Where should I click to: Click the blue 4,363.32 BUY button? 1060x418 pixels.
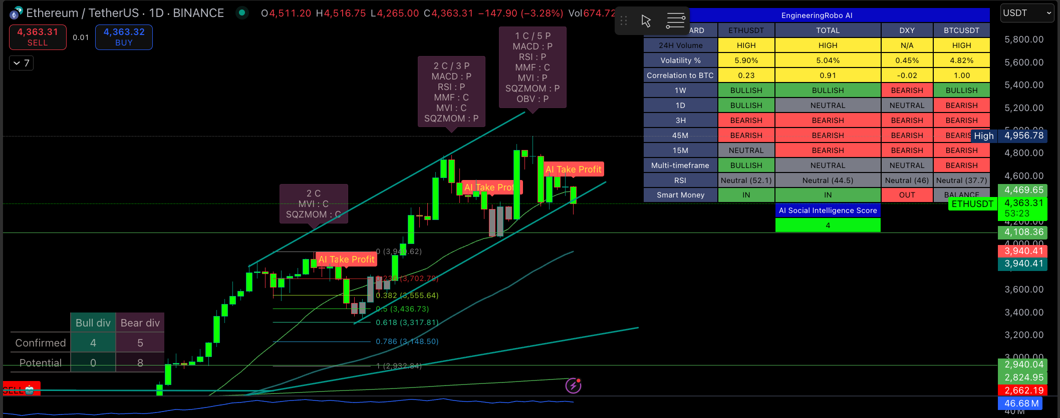click(124, 37)
